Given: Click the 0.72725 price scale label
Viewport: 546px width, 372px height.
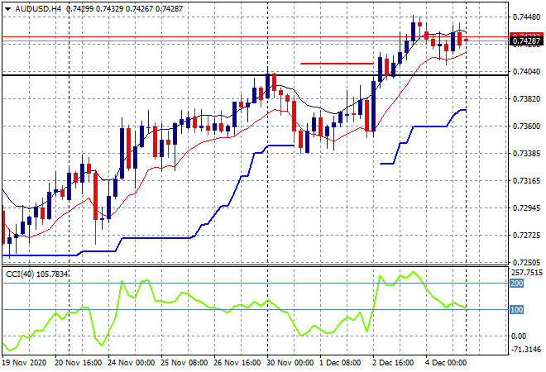Looking at the screenshot, I should (526, 236).
